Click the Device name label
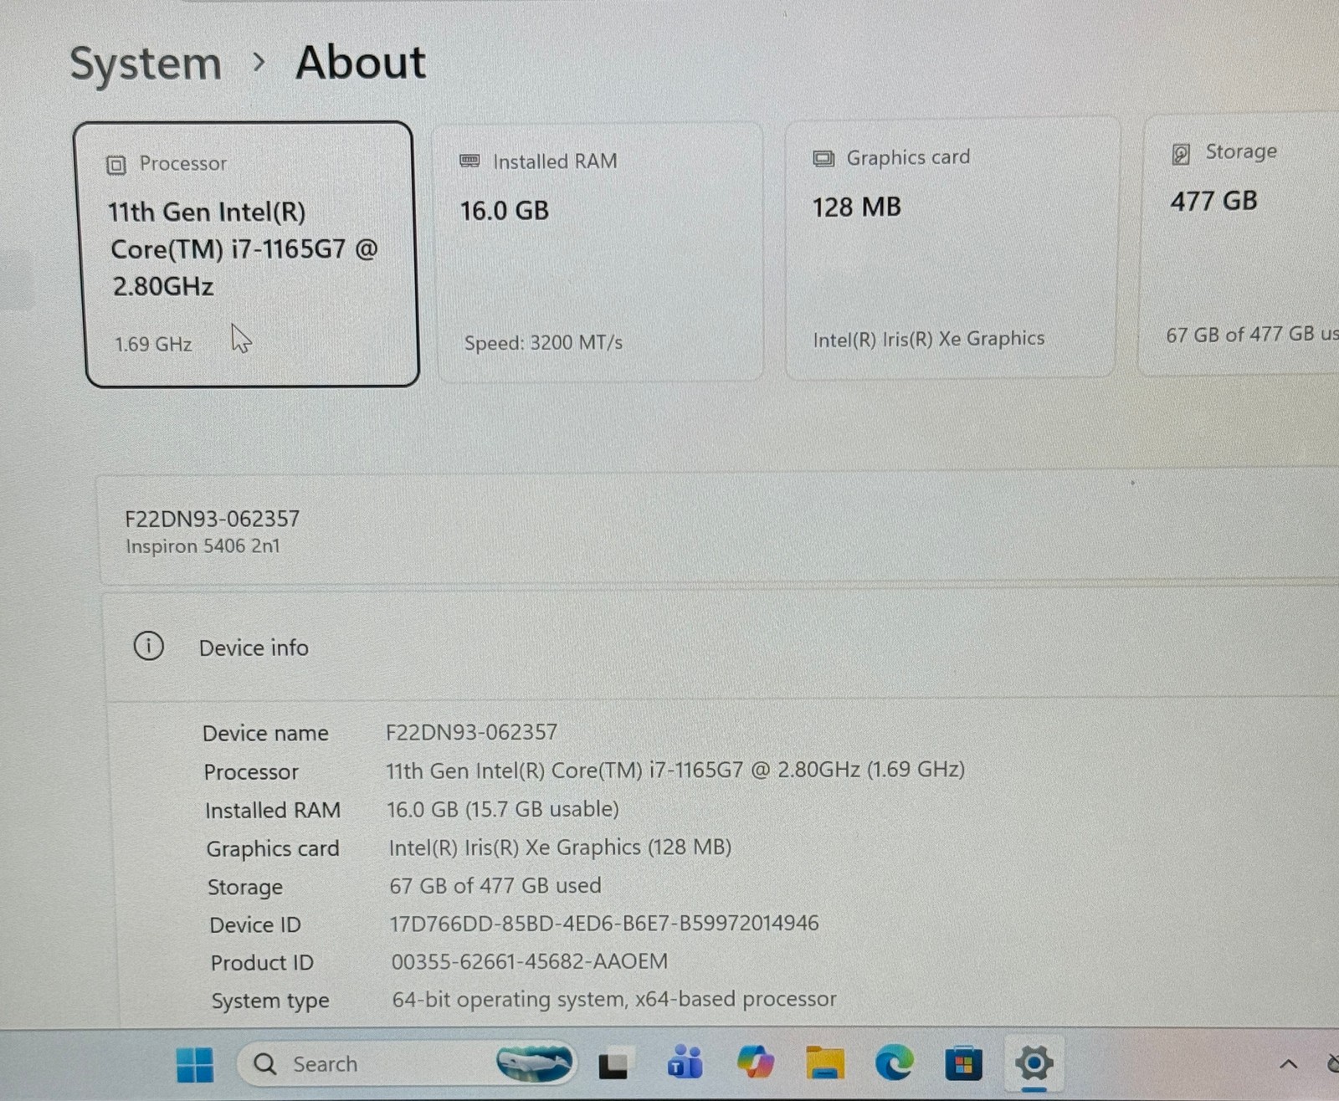 265,734
